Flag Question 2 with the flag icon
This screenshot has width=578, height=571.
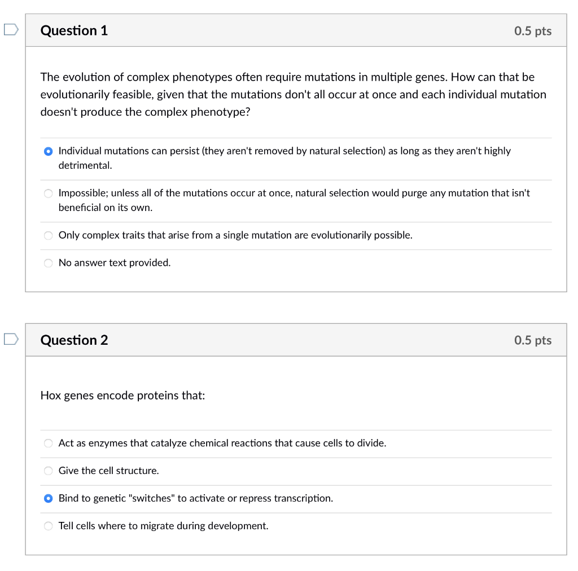click(11, 339)
